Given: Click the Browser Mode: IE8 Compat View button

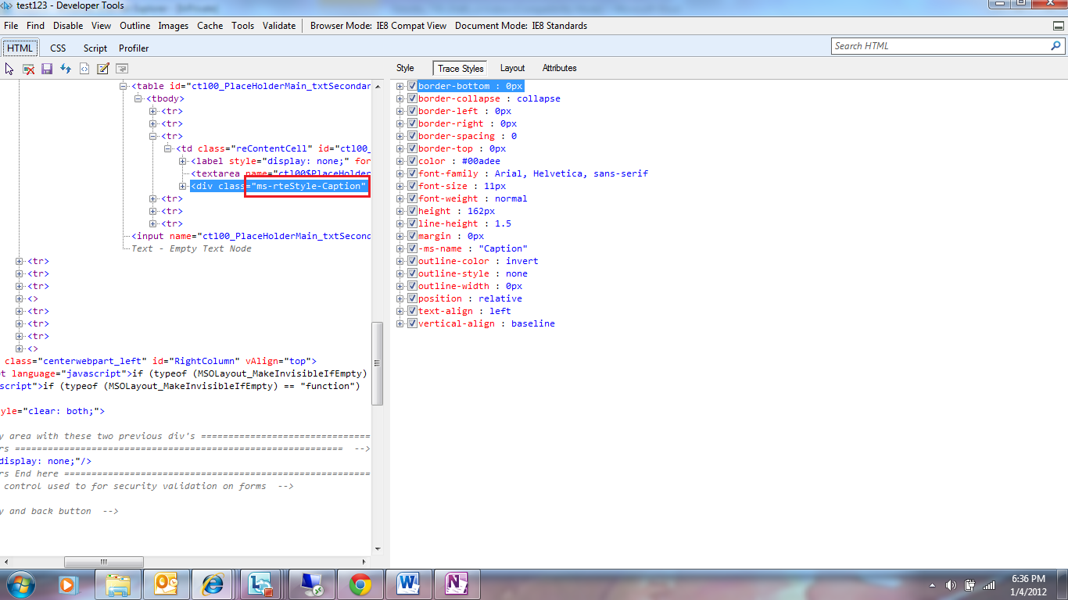Looking at the screenshot, I should (x=378, y=26).
